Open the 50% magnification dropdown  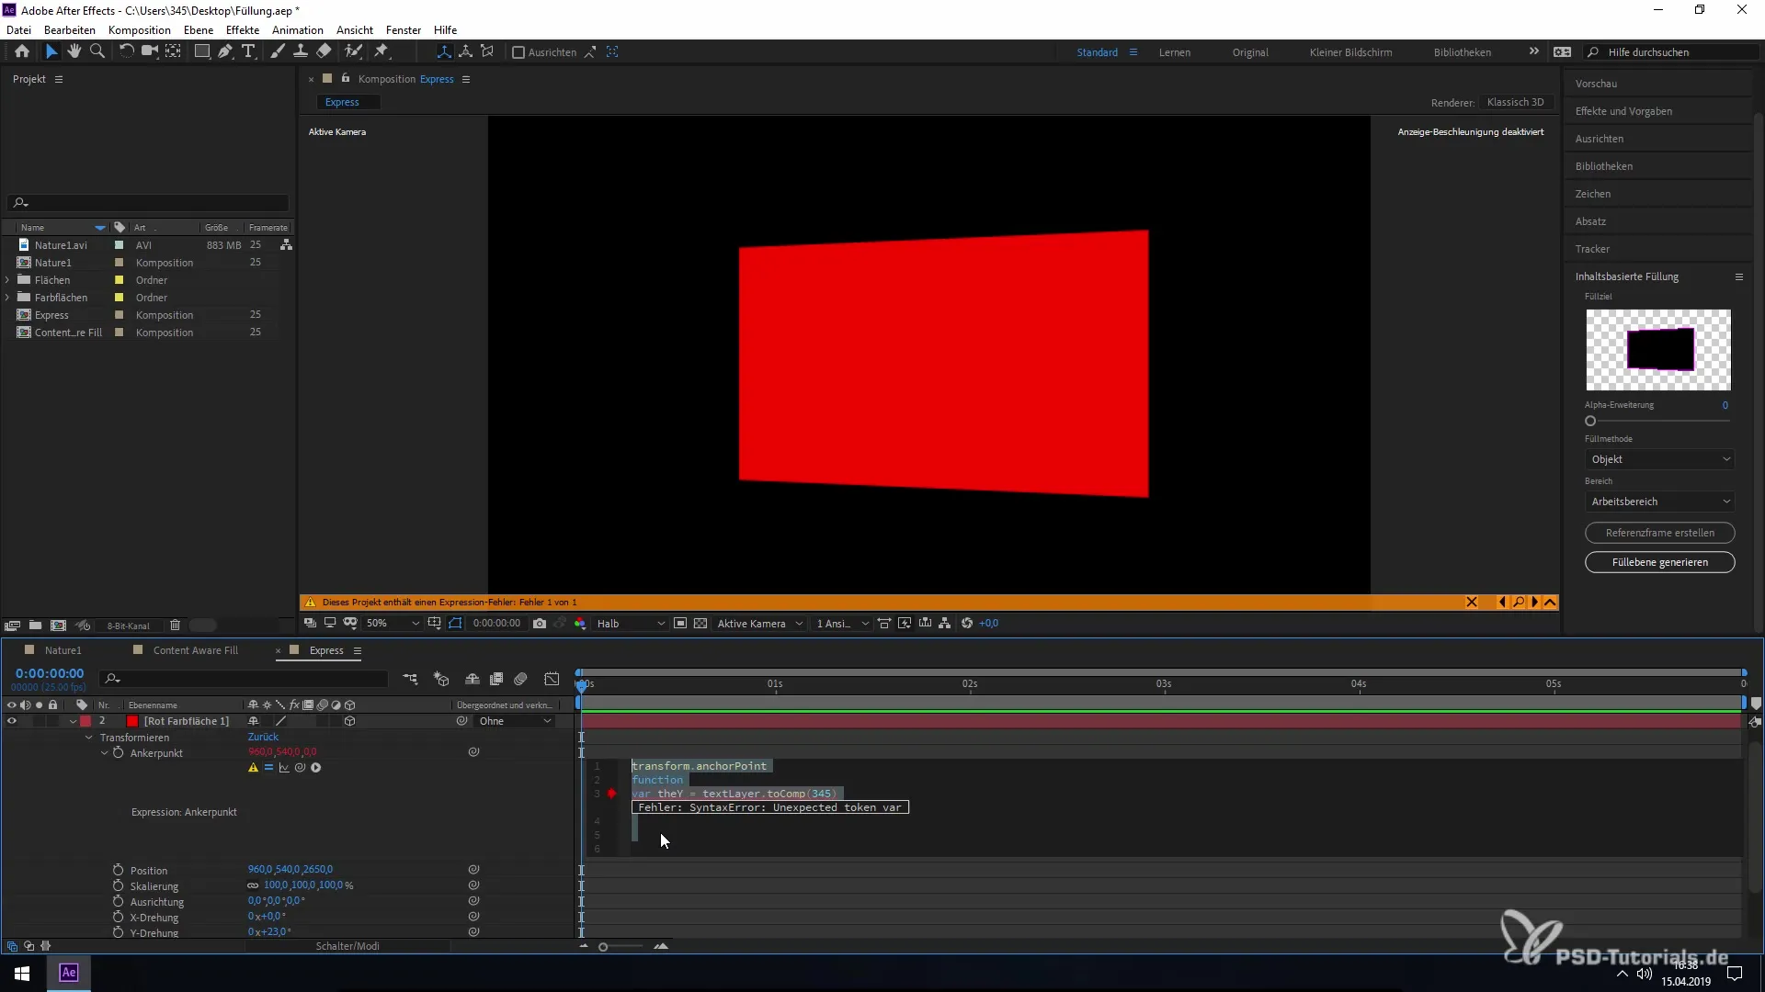393,624
